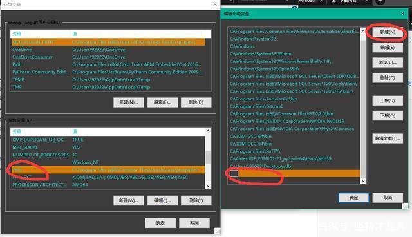Click user variables 编辑(E)... button

pos(162,102)
